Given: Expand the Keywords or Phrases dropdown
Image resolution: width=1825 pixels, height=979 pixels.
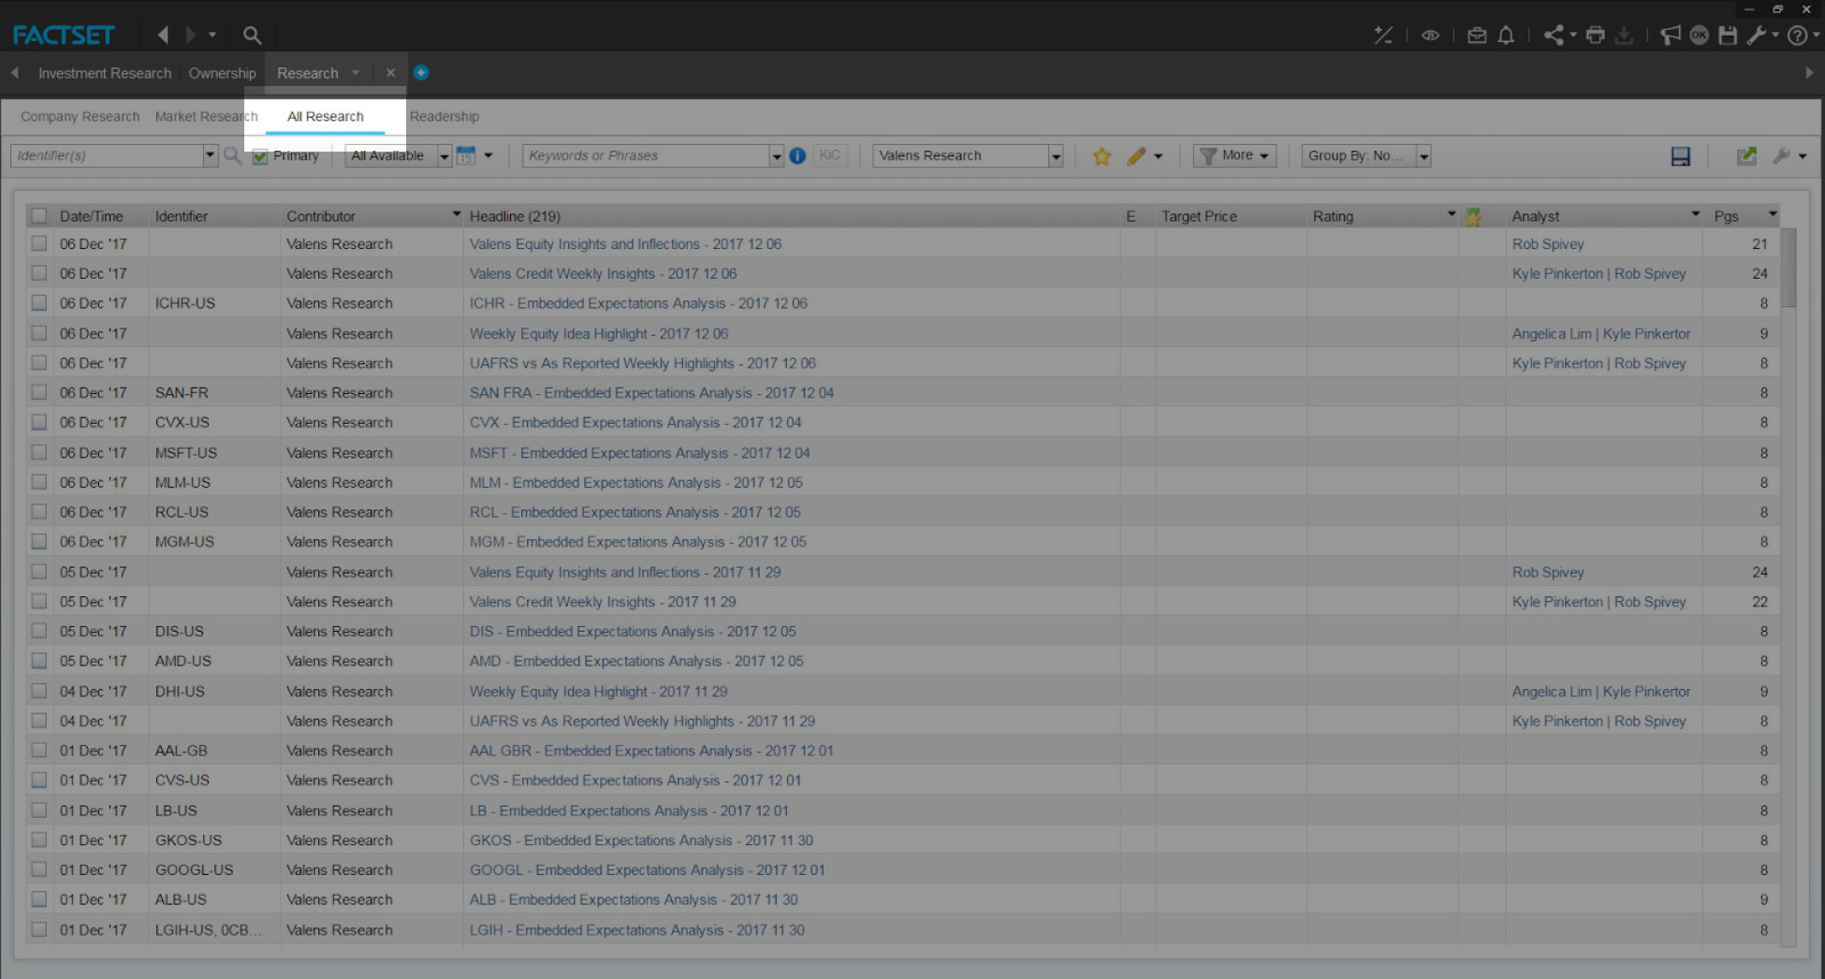Looking at the screenshot, I should [776, 156].
